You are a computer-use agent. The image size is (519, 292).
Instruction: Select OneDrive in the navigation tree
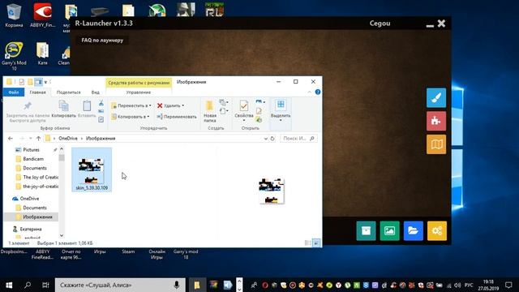[x=29, y=199]
